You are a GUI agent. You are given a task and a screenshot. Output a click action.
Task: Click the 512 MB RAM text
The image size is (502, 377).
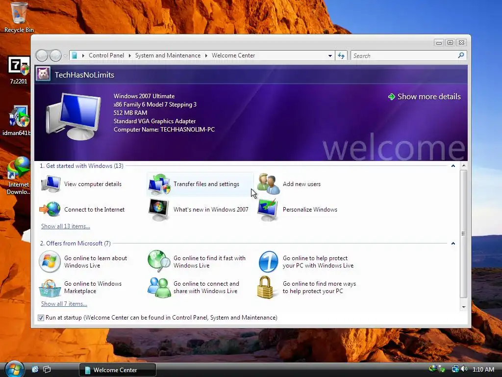click(x=130, y=113)
